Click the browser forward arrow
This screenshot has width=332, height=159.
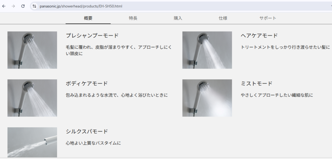coord(13,6)
